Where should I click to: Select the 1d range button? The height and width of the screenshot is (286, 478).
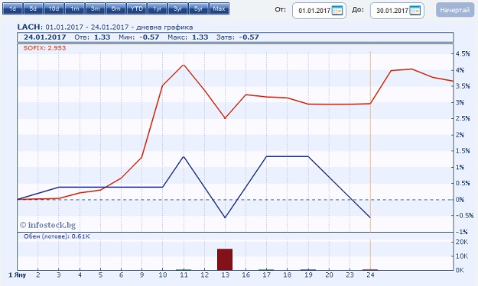click(x=12, y=9)
